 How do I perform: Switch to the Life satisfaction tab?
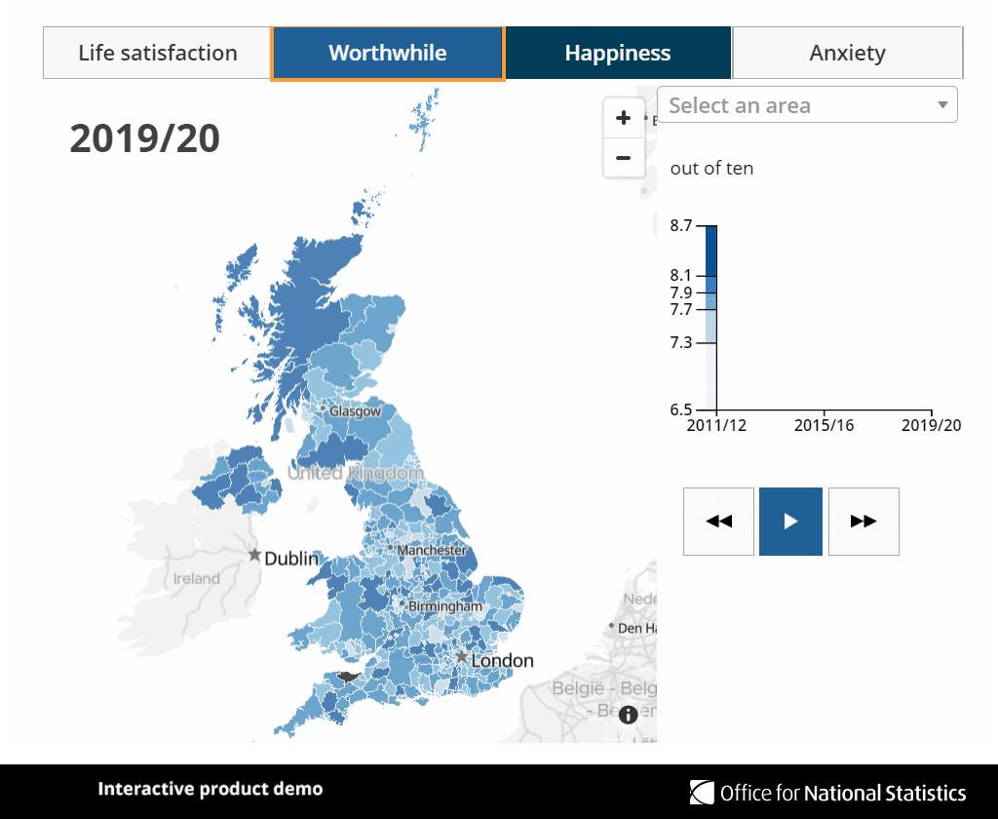[x=157, y=53]
